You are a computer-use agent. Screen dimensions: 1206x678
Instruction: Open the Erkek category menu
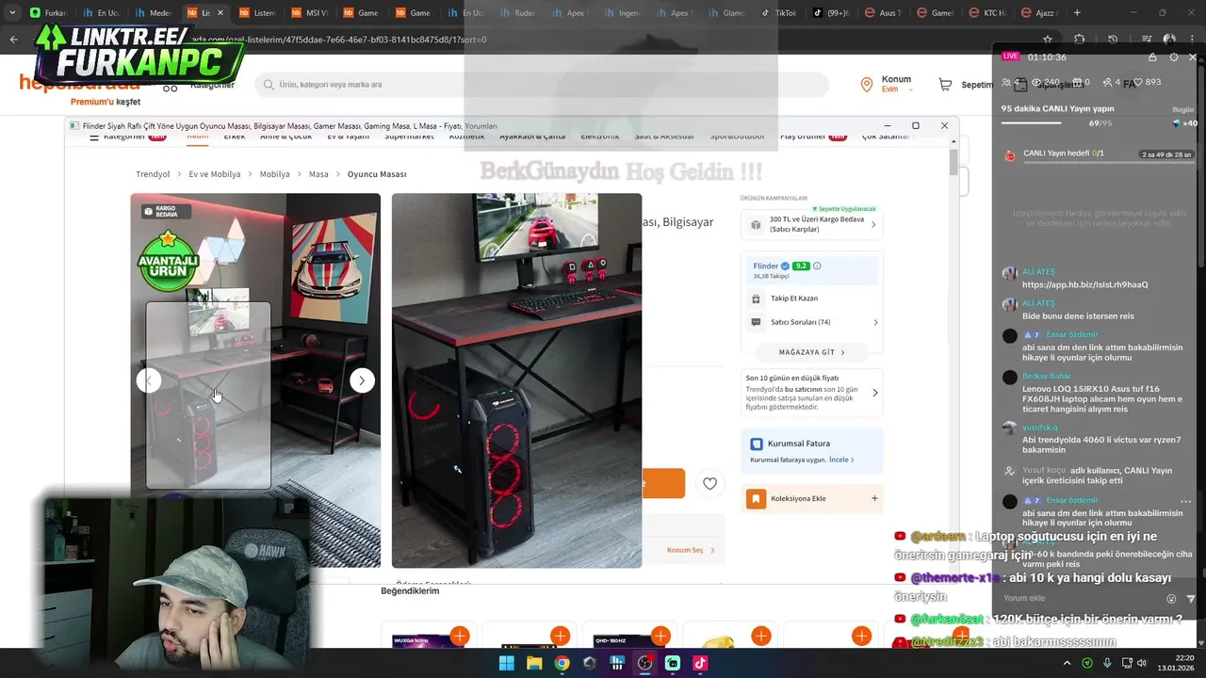235,137
